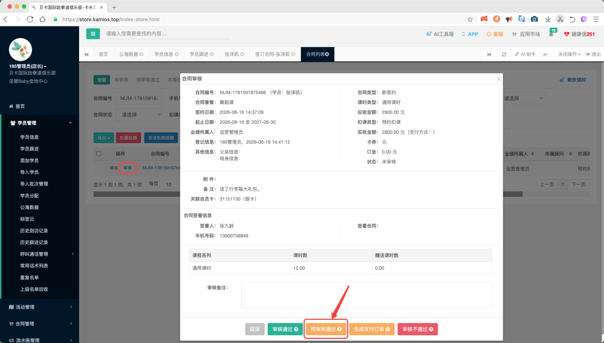Open a new browser tab with plus
Screen dimensions: 604x343
coord(114,7)
